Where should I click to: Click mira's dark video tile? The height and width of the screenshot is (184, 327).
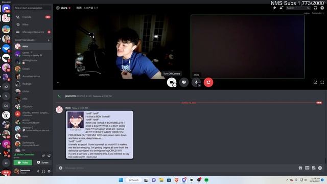pos(247,47)
